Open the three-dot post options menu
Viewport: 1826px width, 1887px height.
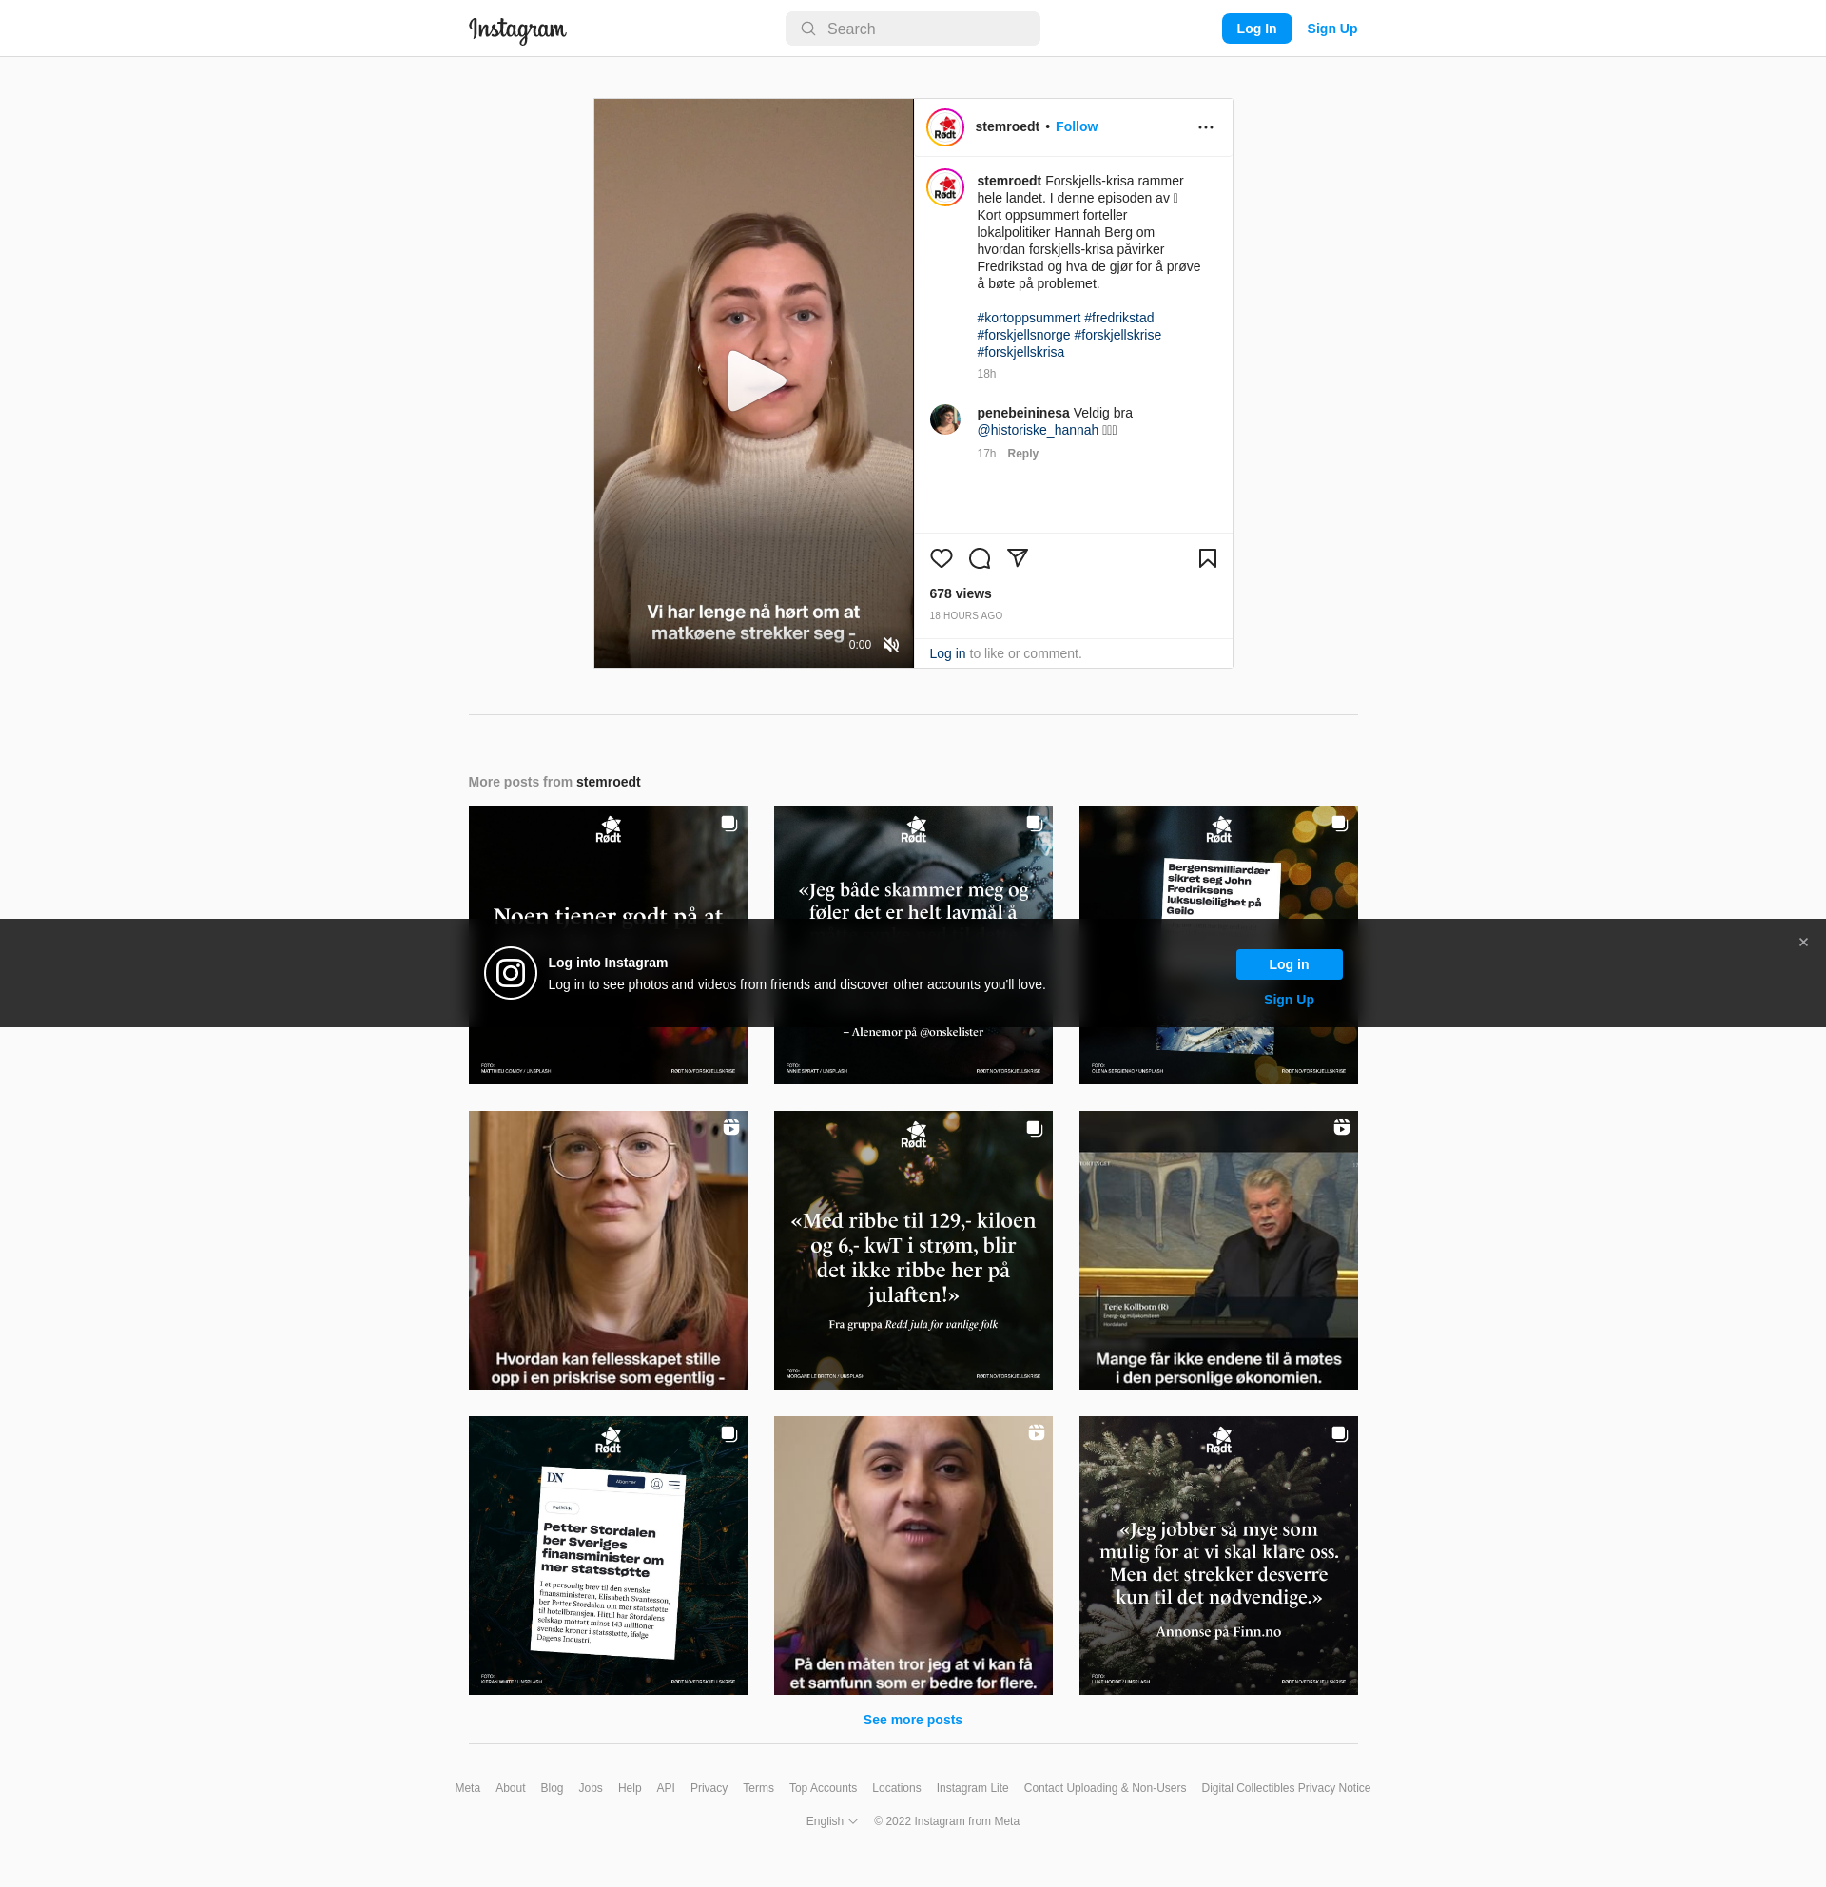(1205, 127)
